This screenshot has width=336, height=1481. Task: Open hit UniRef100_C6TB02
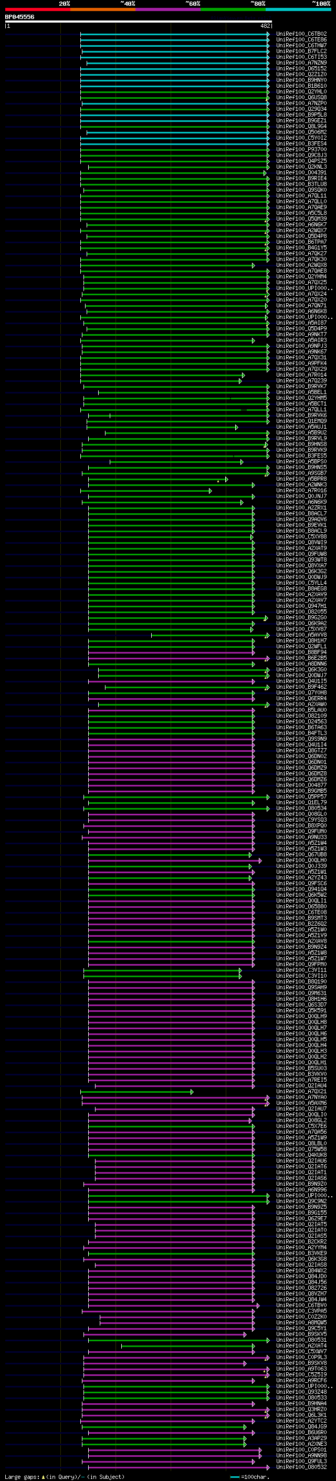pyautogui.click(x=301, y=34)
